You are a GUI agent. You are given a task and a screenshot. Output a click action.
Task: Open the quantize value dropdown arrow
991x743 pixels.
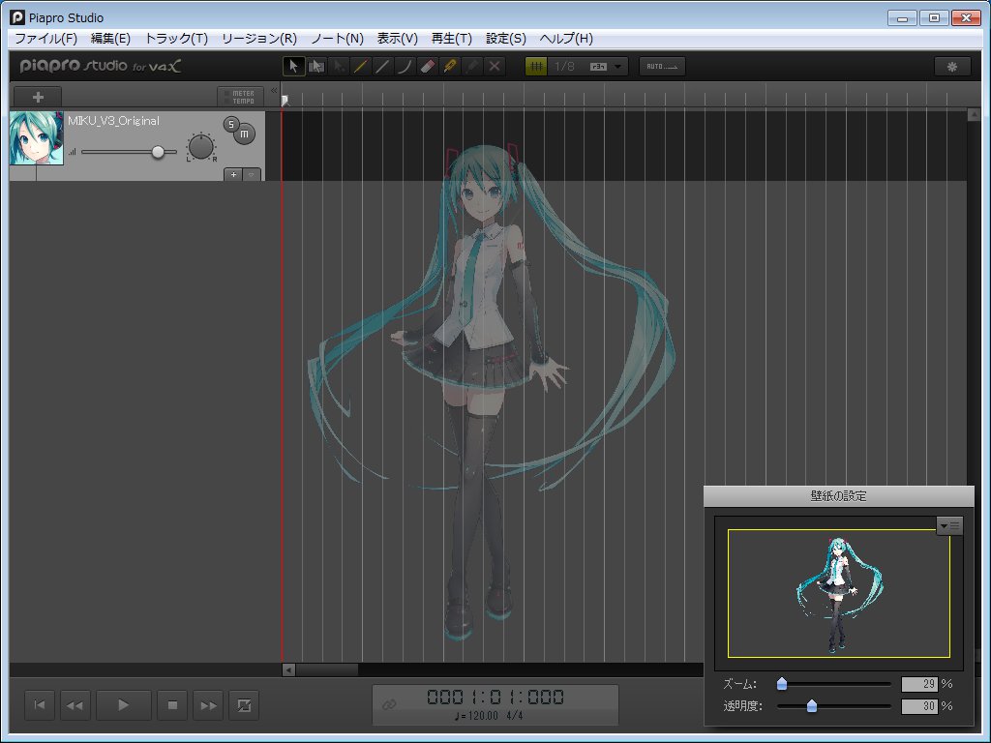618,67
